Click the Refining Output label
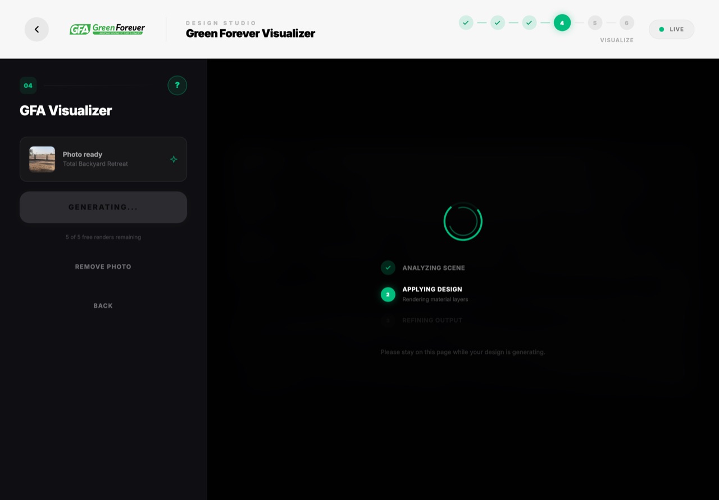Screen dimensions: 719x500 [x=433, y=320]
